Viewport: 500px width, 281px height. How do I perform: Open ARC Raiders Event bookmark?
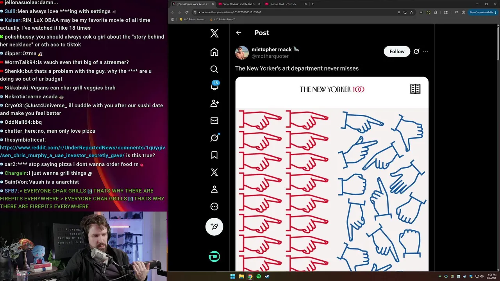(x=223, y=20)
